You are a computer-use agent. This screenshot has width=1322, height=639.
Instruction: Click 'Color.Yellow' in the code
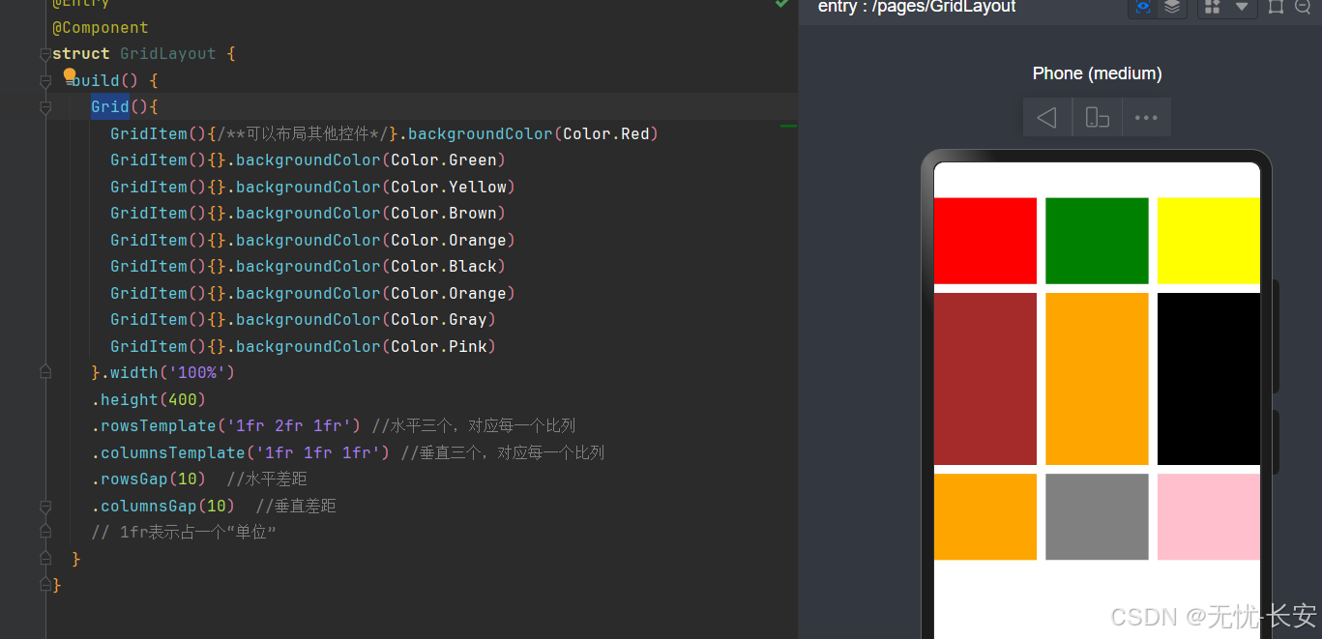click(449, 187)
